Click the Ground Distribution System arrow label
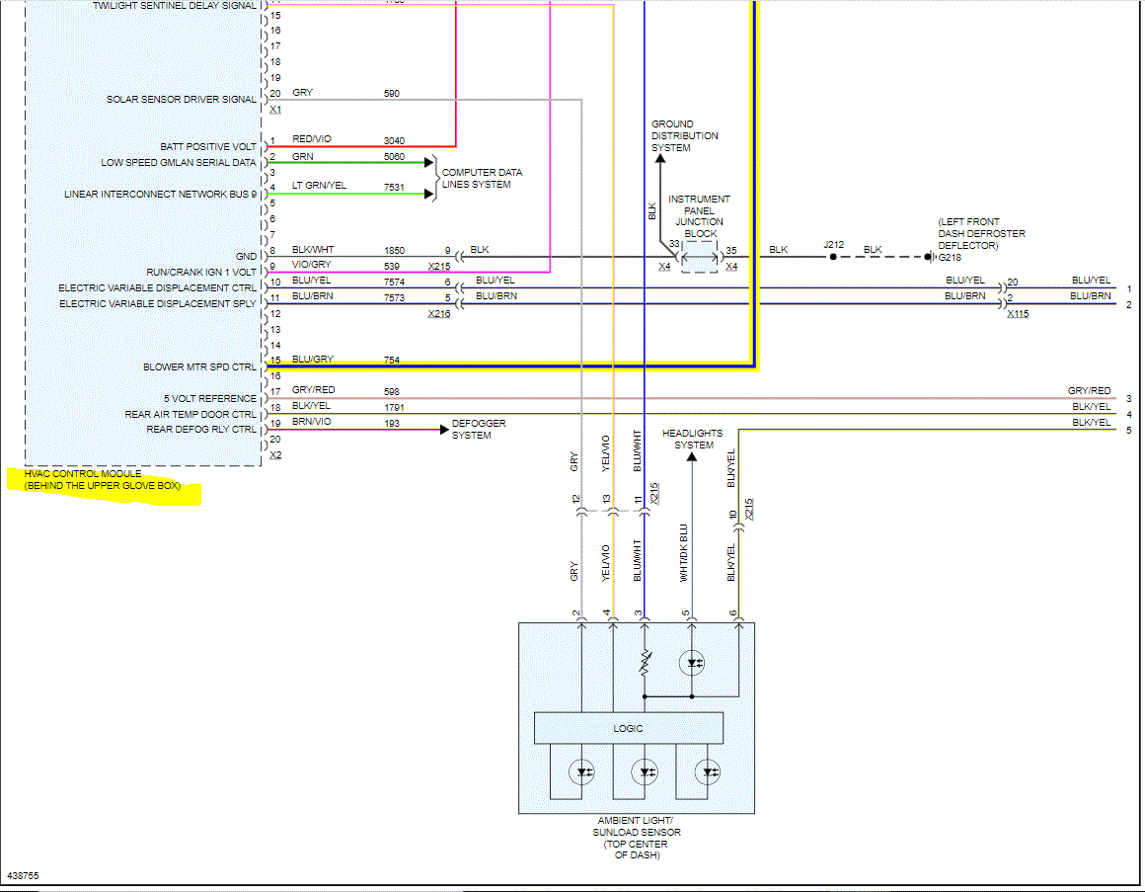1145x892 pixels. [x=684, y=136]
